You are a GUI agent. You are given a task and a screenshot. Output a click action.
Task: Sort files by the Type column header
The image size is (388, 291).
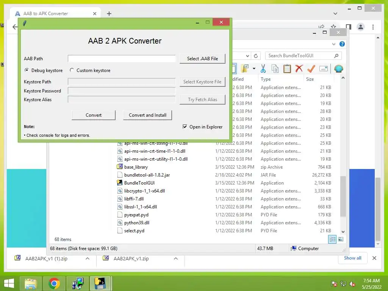266,79
